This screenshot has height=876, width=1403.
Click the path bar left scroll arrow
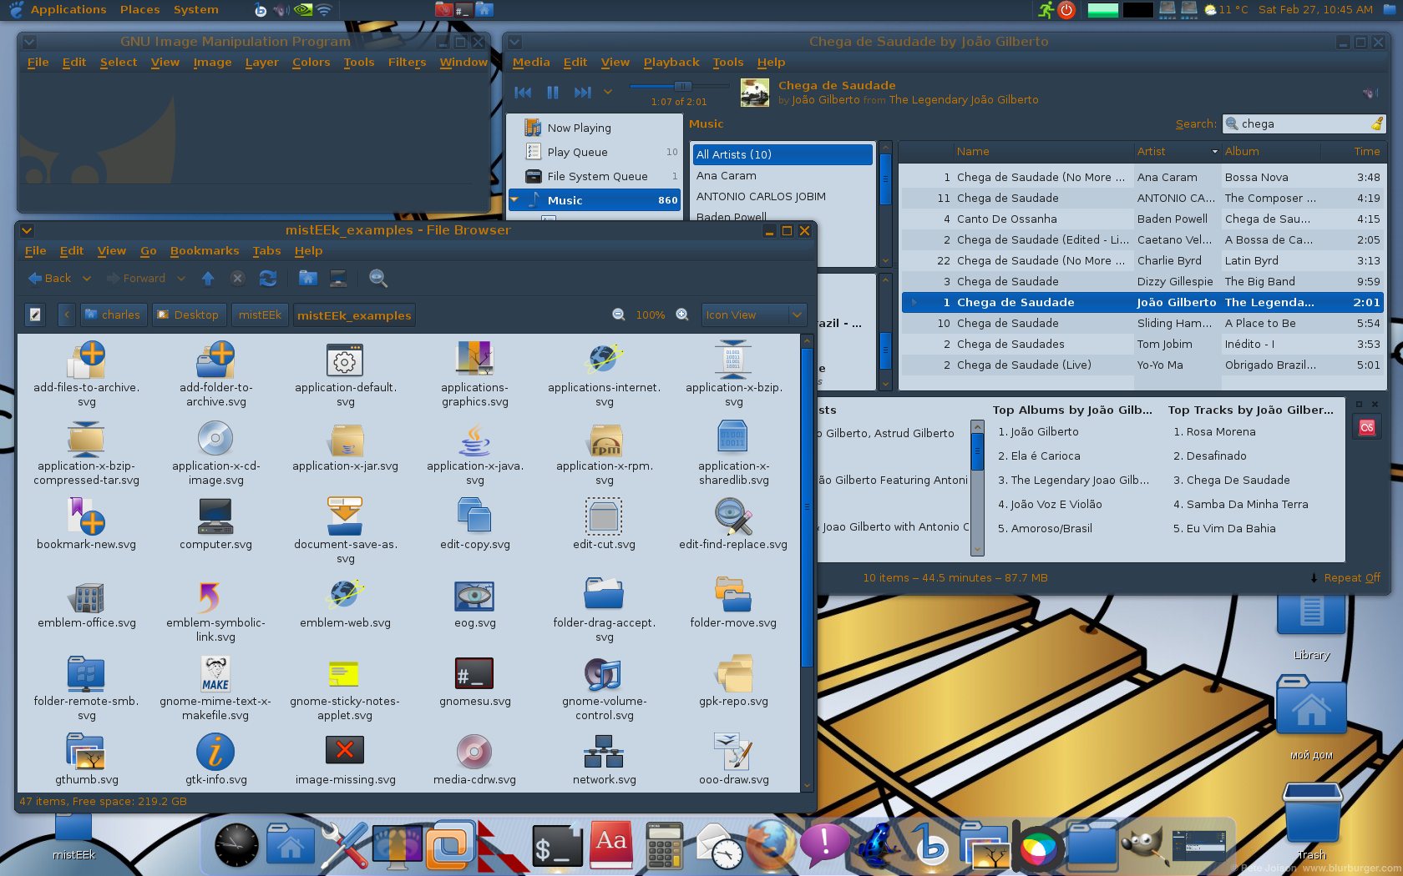tap(67, 315)
